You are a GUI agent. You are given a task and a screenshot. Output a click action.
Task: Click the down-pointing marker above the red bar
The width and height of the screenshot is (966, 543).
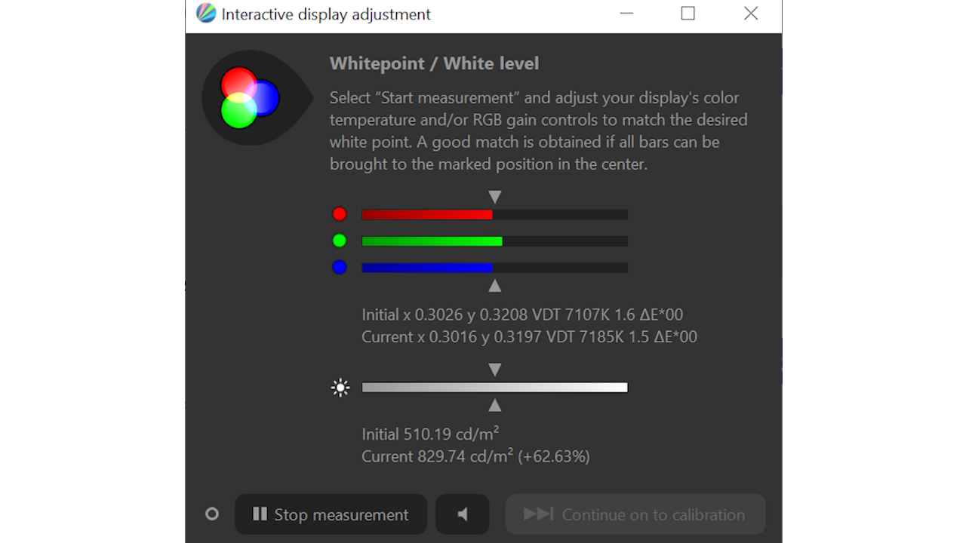coord(494,197)
